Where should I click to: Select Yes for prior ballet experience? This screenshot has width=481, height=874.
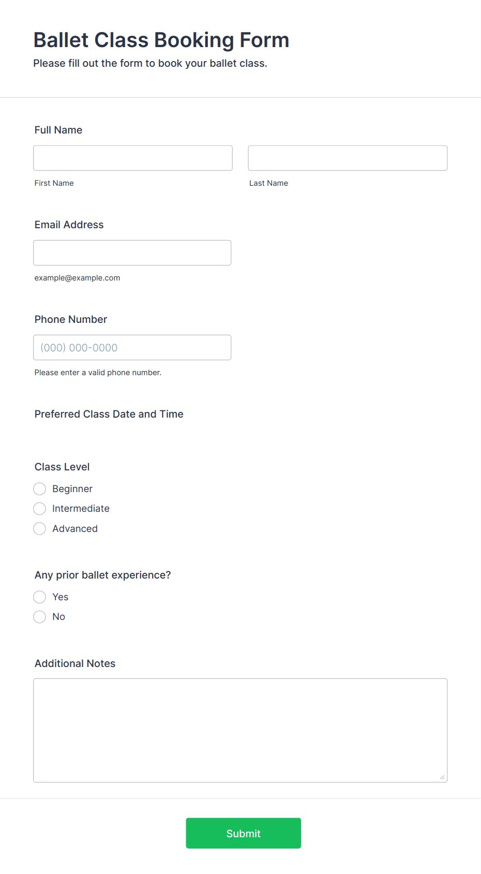[x=40, y=597]
